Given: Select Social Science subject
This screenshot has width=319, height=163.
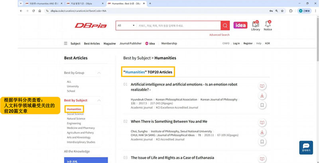Looking at the screenshot, I should click(75, 114).
